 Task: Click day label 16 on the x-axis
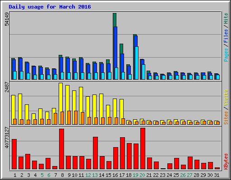(x=115, y=175)
